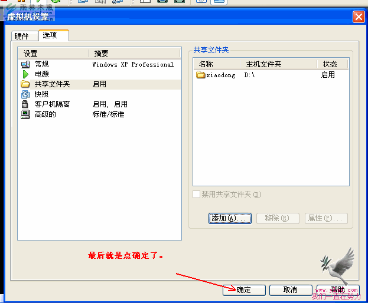Click the Windows XP Professional summary text
Image resolution: width=368 pixels, height=303 pixels.
coord(133,64)
